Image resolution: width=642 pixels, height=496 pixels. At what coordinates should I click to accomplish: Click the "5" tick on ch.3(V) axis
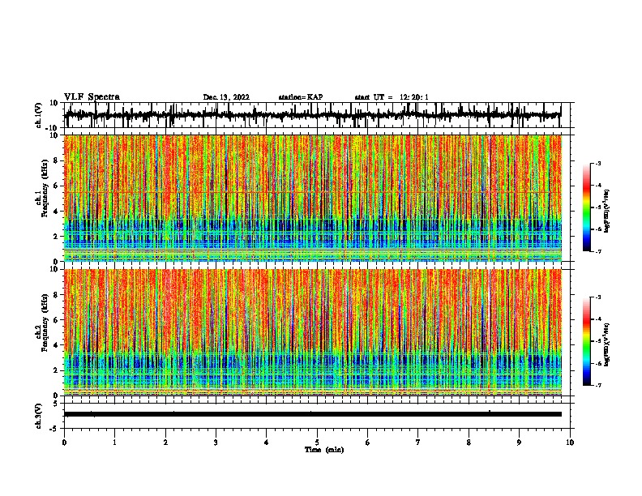[x=56, y=404]
